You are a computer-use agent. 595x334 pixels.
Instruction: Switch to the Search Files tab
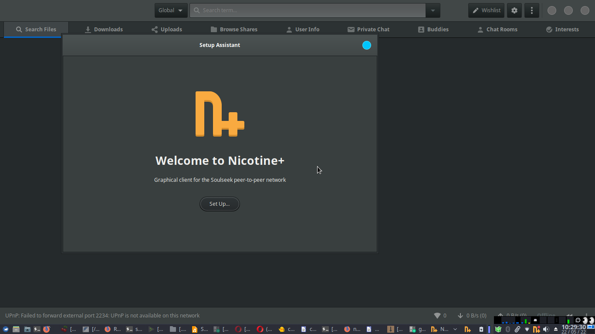click(x=36, y=30)
